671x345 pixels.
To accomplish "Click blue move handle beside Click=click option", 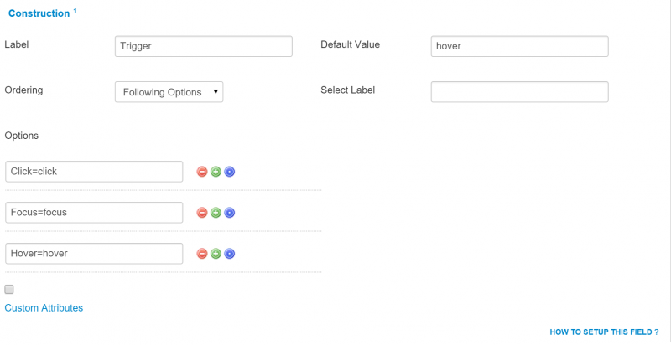I will point(229,172).
